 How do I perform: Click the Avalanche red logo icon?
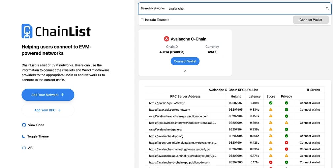click(166, 39)
